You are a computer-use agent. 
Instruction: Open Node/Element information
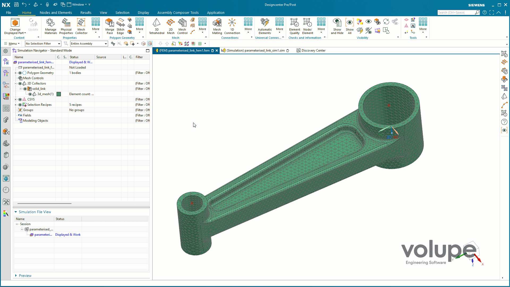point(308,26)
